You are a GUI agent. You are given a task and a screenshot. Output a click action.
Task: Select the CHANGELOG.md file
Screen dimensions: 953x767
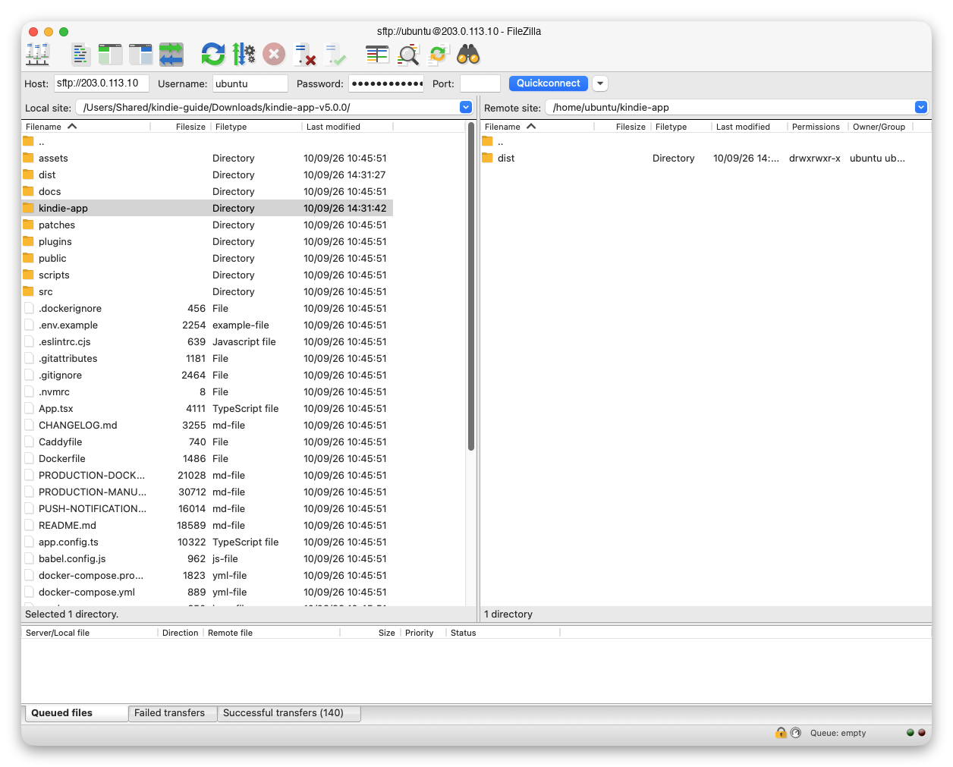(207, 425)
